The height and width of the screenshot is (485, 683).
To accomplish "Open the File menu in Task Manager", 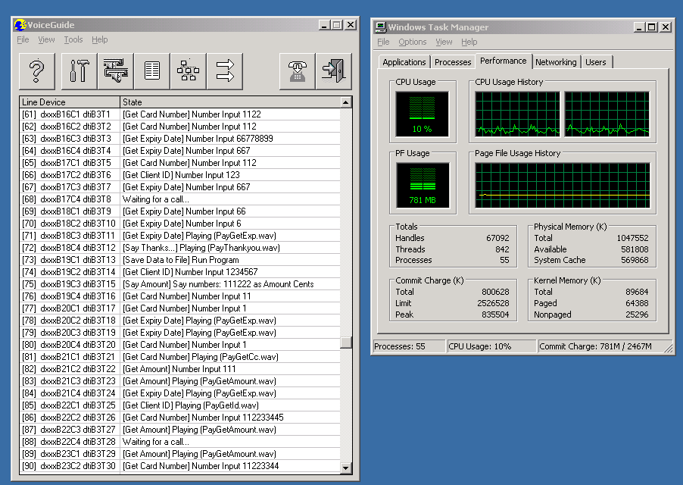I will 383,42.
